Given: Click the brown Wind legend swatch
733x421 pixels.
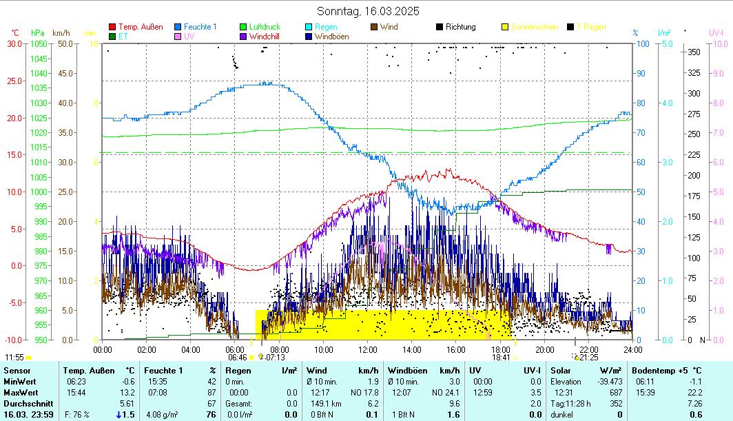Looking at the screenshot, I should tap(374, 27).
